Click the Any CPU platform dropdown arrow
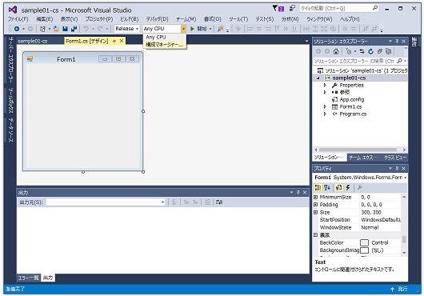The width and height of the screenshot is (424, 296). pyautogui.click(x=183, y=29)
